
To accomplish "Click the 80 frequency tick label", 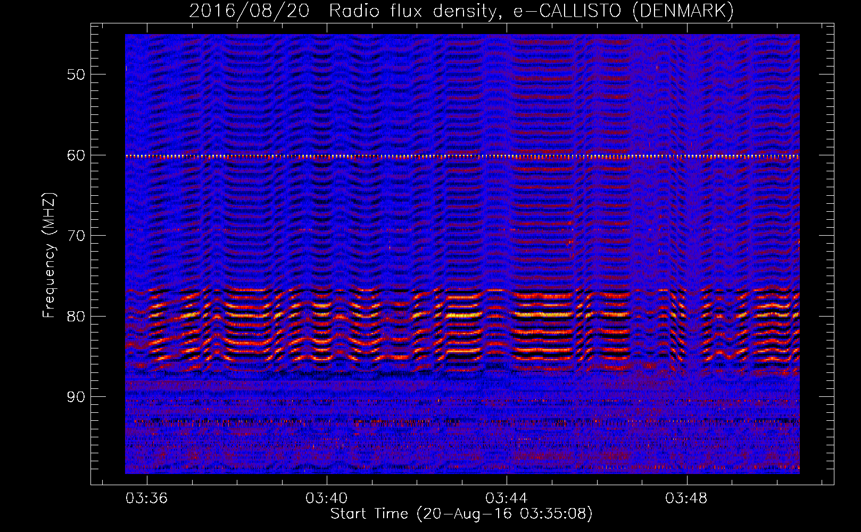I will [x=76, y=317].
